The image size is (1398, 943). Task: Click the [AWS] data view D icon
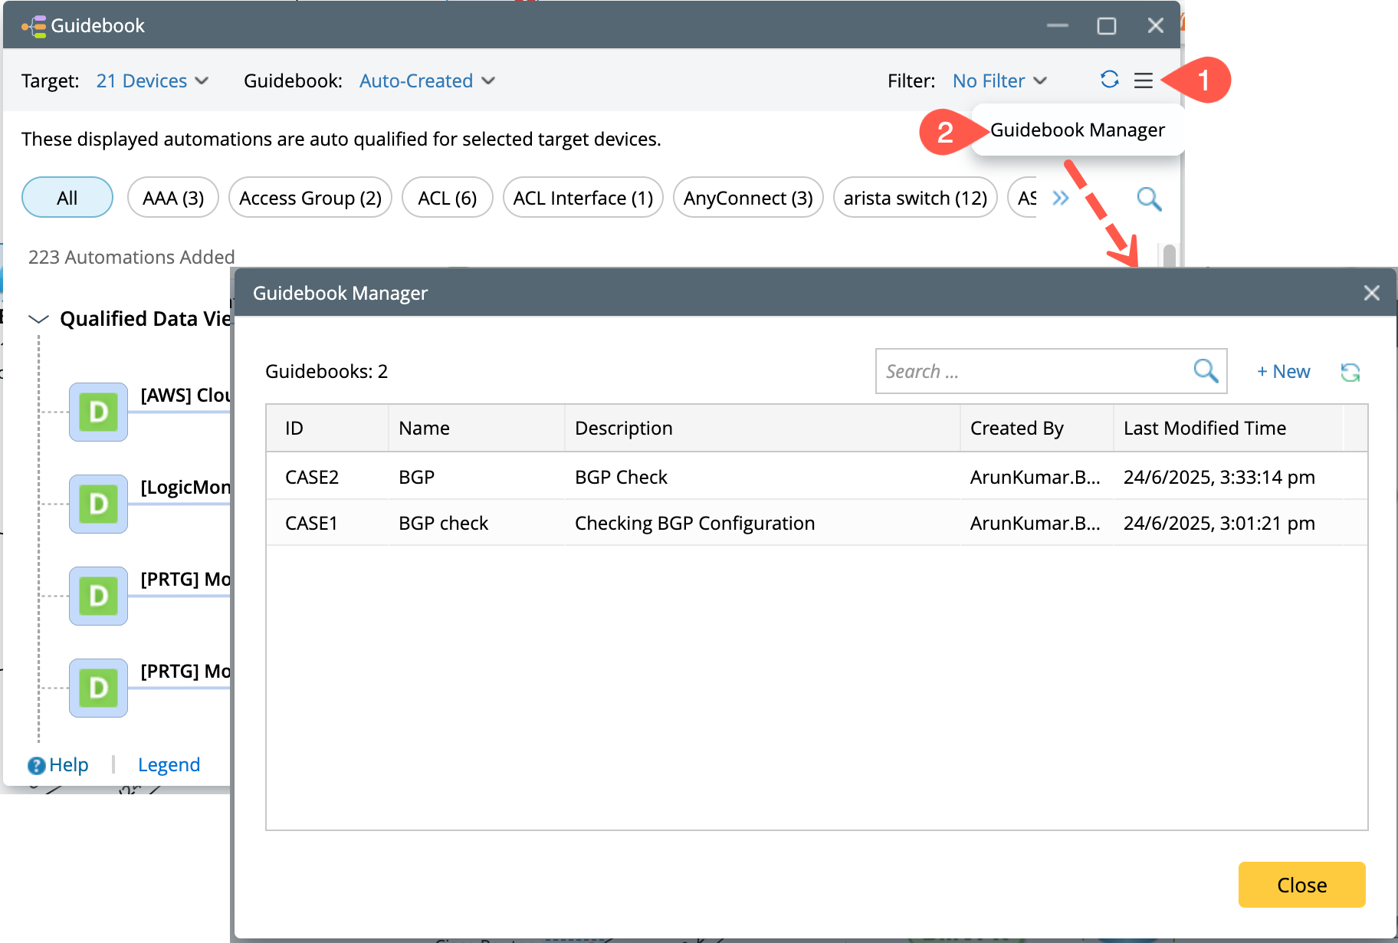(x=98, y=412)
